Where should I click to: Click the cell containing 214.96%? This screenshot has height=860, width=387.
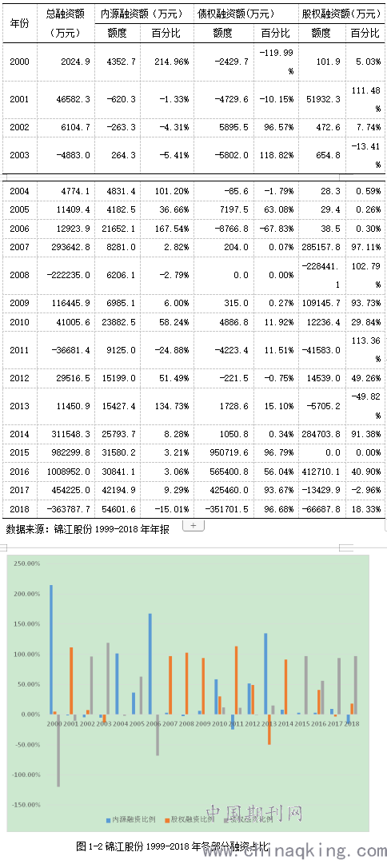tap(166, 62)
